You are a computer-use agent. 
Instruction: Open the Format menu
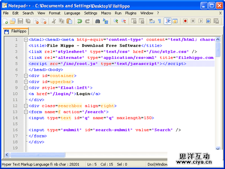point(54,13)
